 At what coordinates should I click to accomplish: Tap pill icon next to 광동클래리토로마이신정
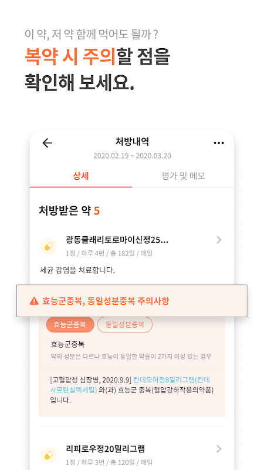[x=49, y=246]
